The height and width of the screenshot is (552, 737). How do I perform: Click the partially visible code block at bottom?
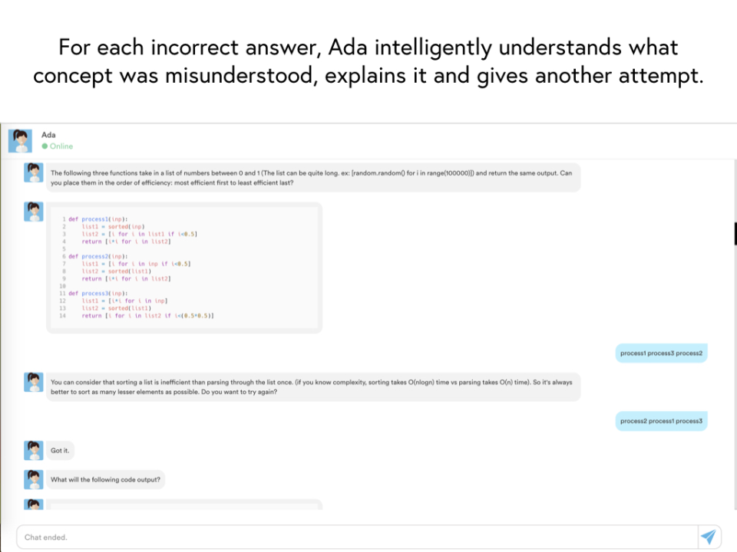point(184,504)
